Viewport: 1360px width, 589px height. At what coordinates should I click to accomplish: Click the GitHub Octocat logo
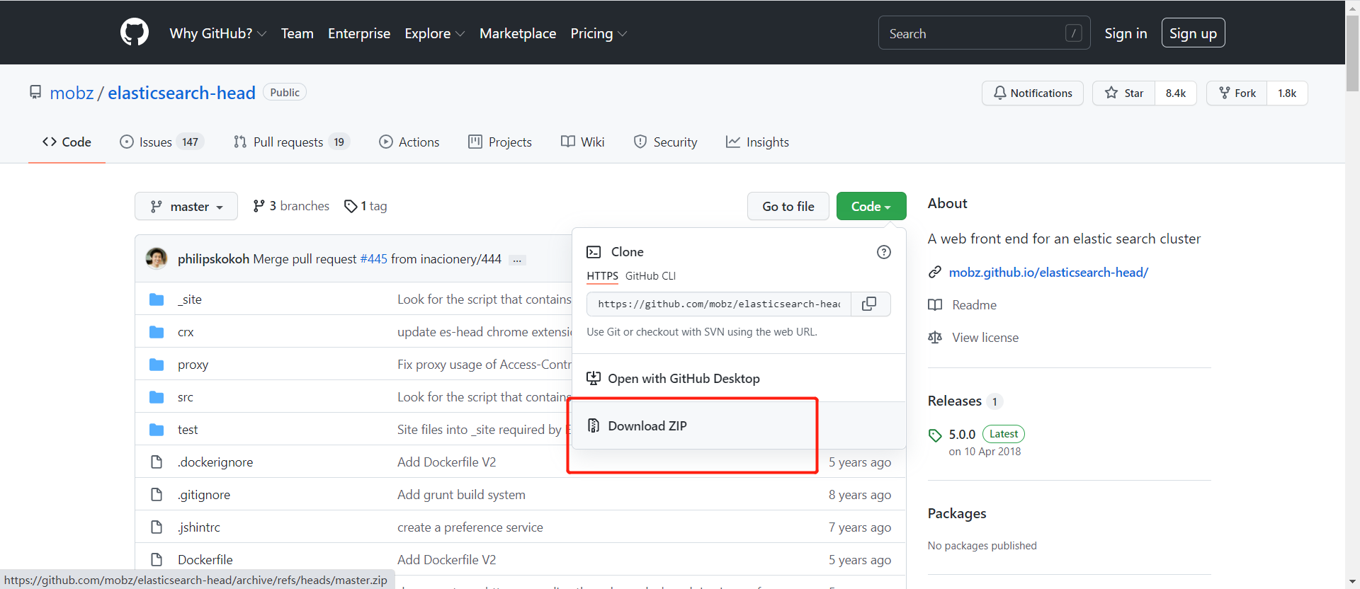(135, 33)
